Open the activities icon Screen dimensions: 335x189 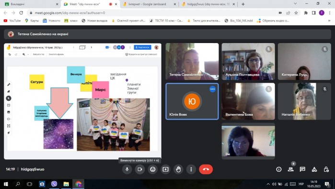[x=314, y=169]
